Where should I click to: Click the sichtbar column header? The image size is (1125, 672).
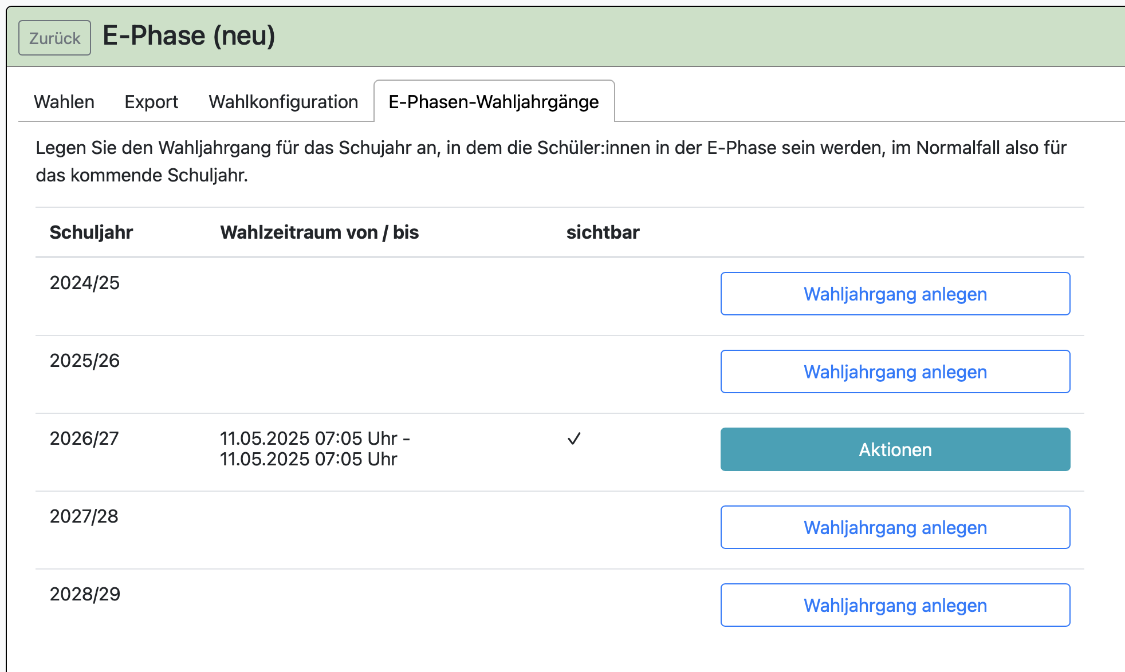pyautogui.click(x=603, y=232)
